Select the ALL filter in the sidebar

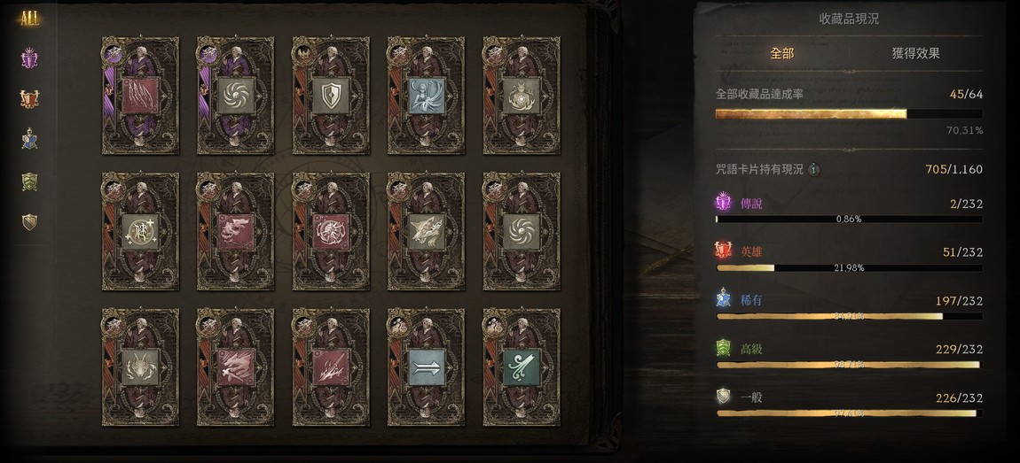click(x=29, y=19)
